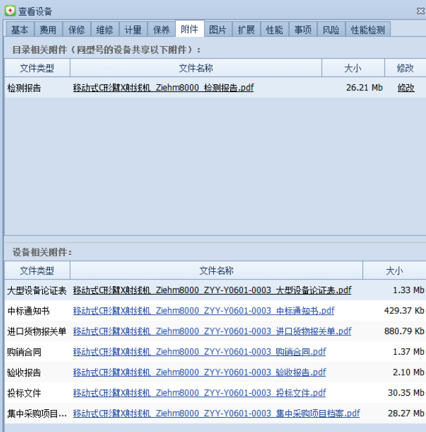Click the 26.21 Mb size value
Screen dimensions: 426x432
point(364,88)
